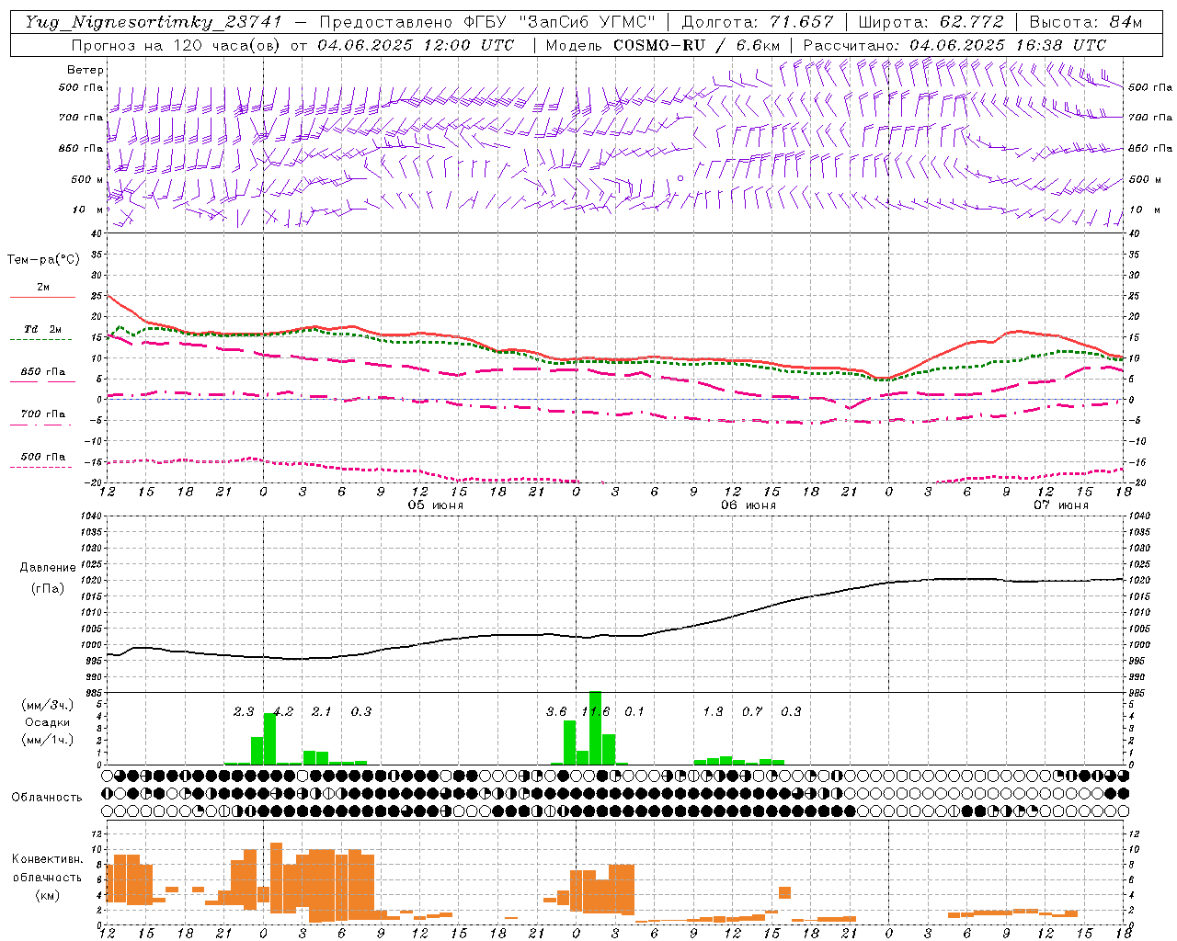Click the 0.7 precipitation total
1177x941 pixels.
coord(752,712)
